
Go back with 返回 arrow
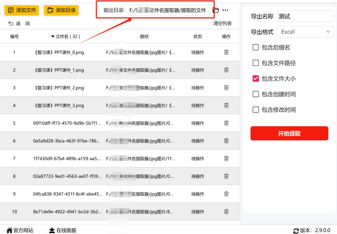click(x=19, y=23)
